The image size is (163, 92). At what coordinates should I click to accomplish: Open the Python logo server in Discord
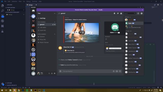click(x=33, y=16)
